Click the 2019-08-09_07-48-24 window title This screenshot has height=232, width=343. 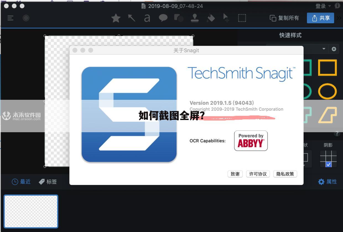click(x=175, y=6)
